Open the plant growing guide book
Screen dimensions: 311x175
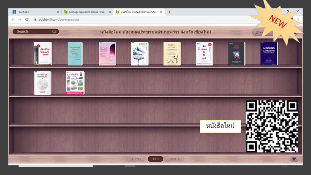(x=75, y=83)
